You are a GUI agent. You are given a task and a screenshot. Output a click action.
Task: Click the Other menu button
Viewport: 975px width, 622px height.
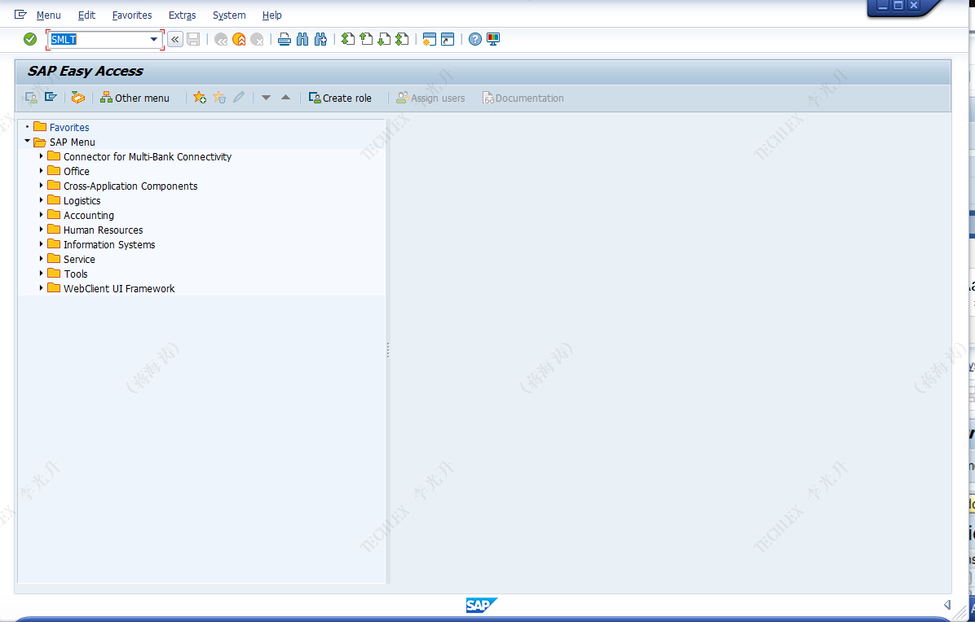click(x=135, y=98)
